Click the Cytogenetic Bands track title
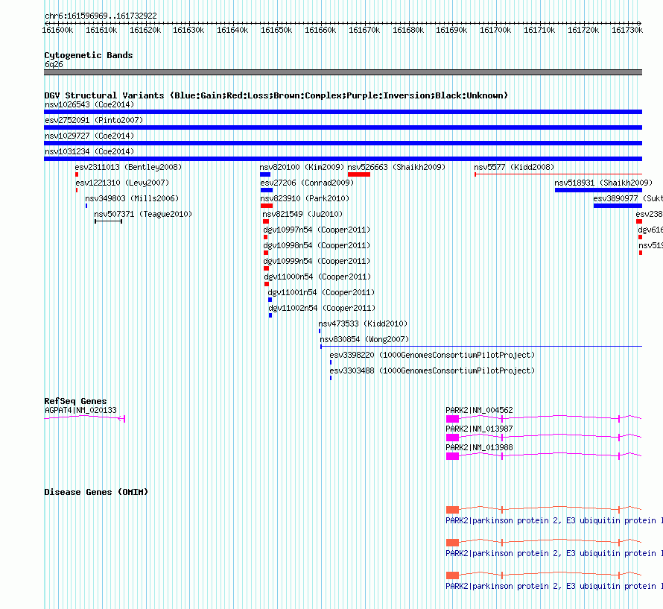This screenshot has height=609, width=663. (89, 55)
